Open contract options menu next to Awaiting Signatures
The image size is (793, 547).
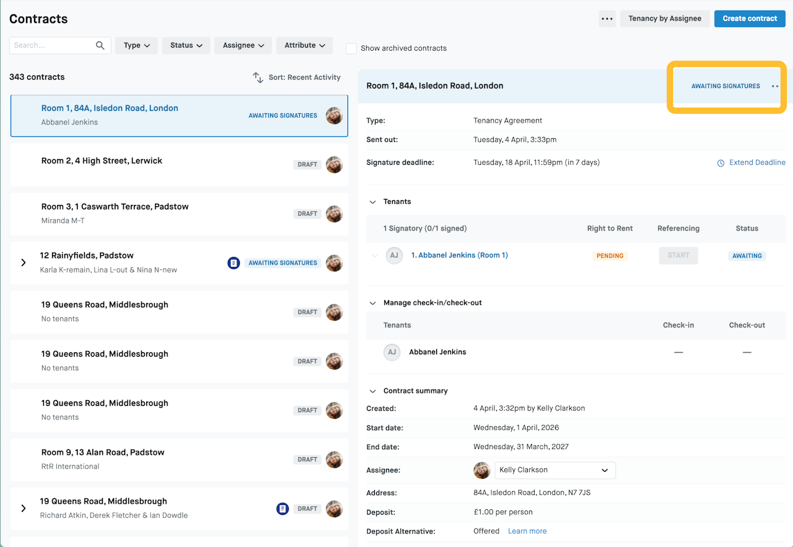pos(774,86)
